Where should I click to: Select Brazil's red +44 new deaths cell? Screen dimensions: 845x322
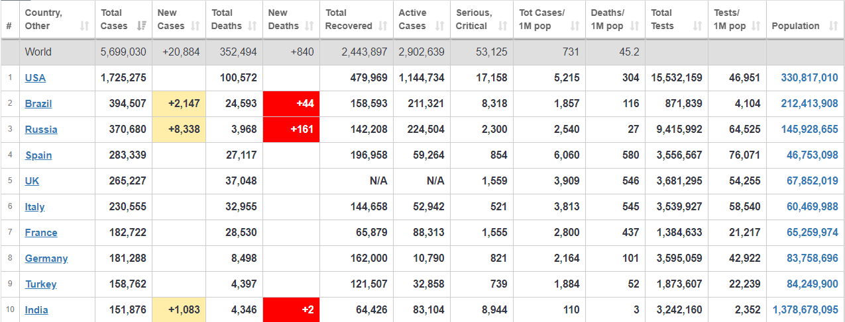point(292,104)
